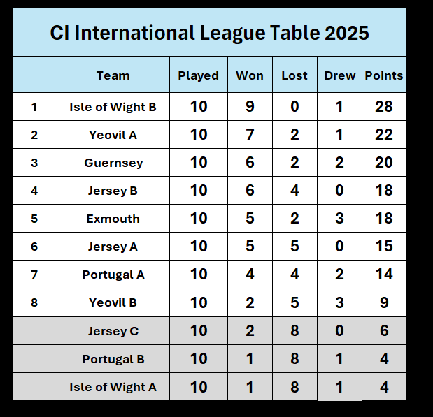Select the Exmouth team cell
The height and width of the screenshot is (417, 433).
pos(113,219)
